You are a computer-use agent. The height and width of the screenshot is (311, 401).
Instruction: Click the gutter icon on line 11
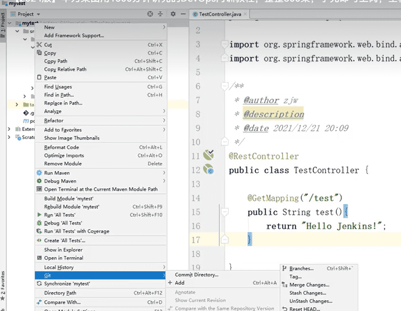click(208, 156)
